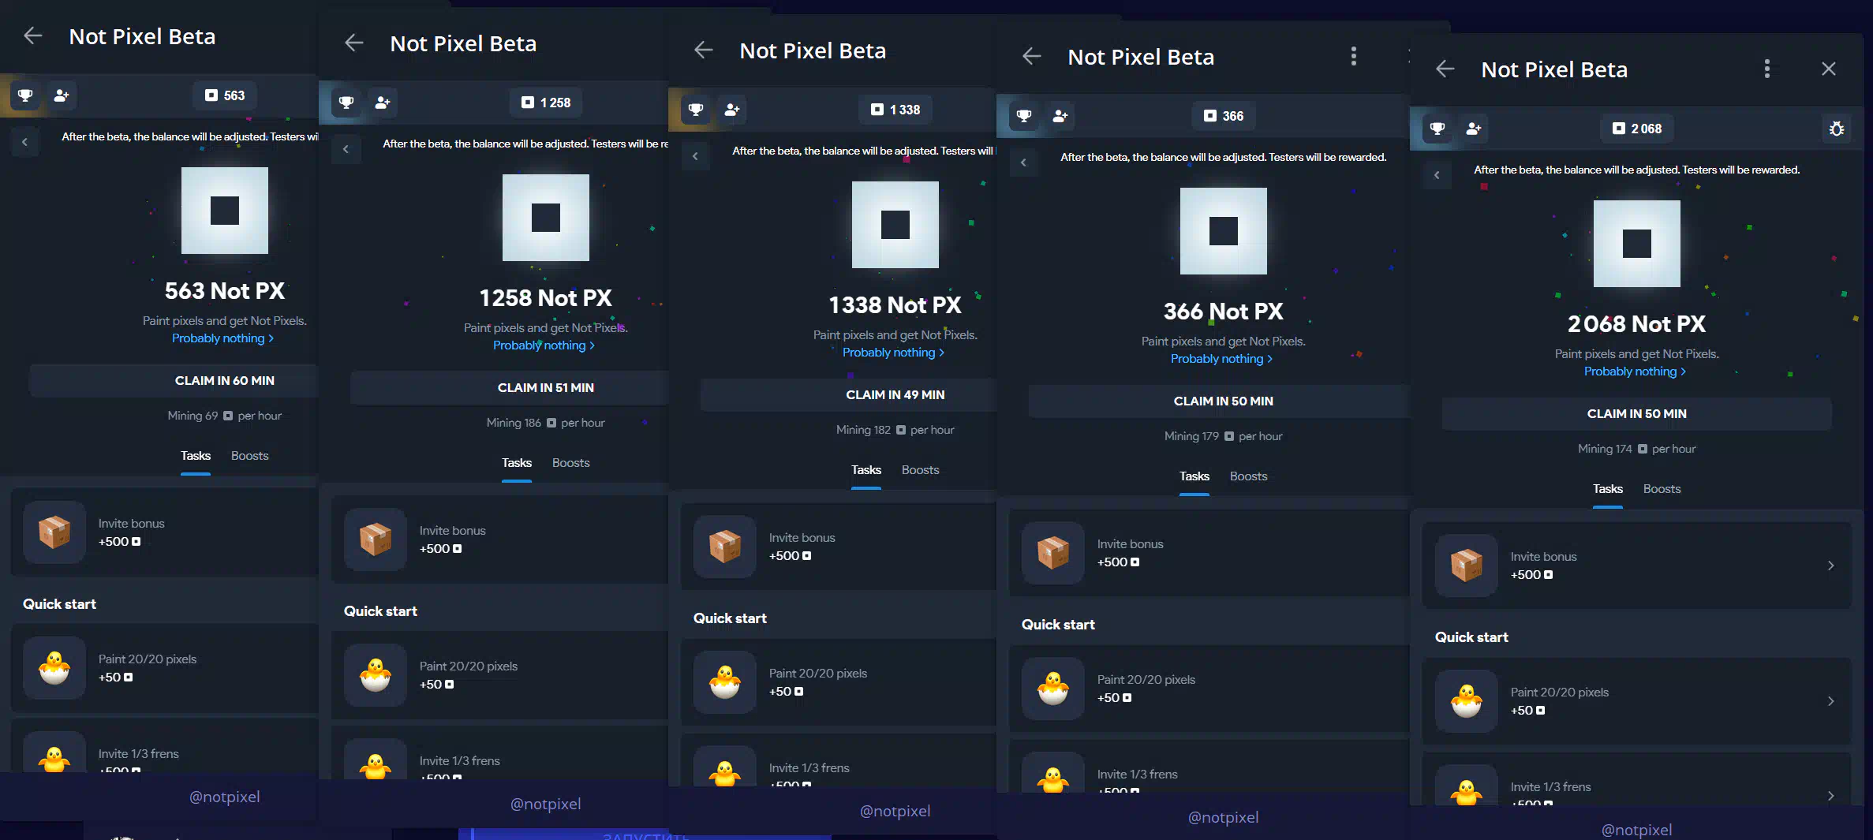Viewport: 1873px width, 840px height.
Task: Select the Tasks tab in the 563 window
Action: tap(196, 456)
